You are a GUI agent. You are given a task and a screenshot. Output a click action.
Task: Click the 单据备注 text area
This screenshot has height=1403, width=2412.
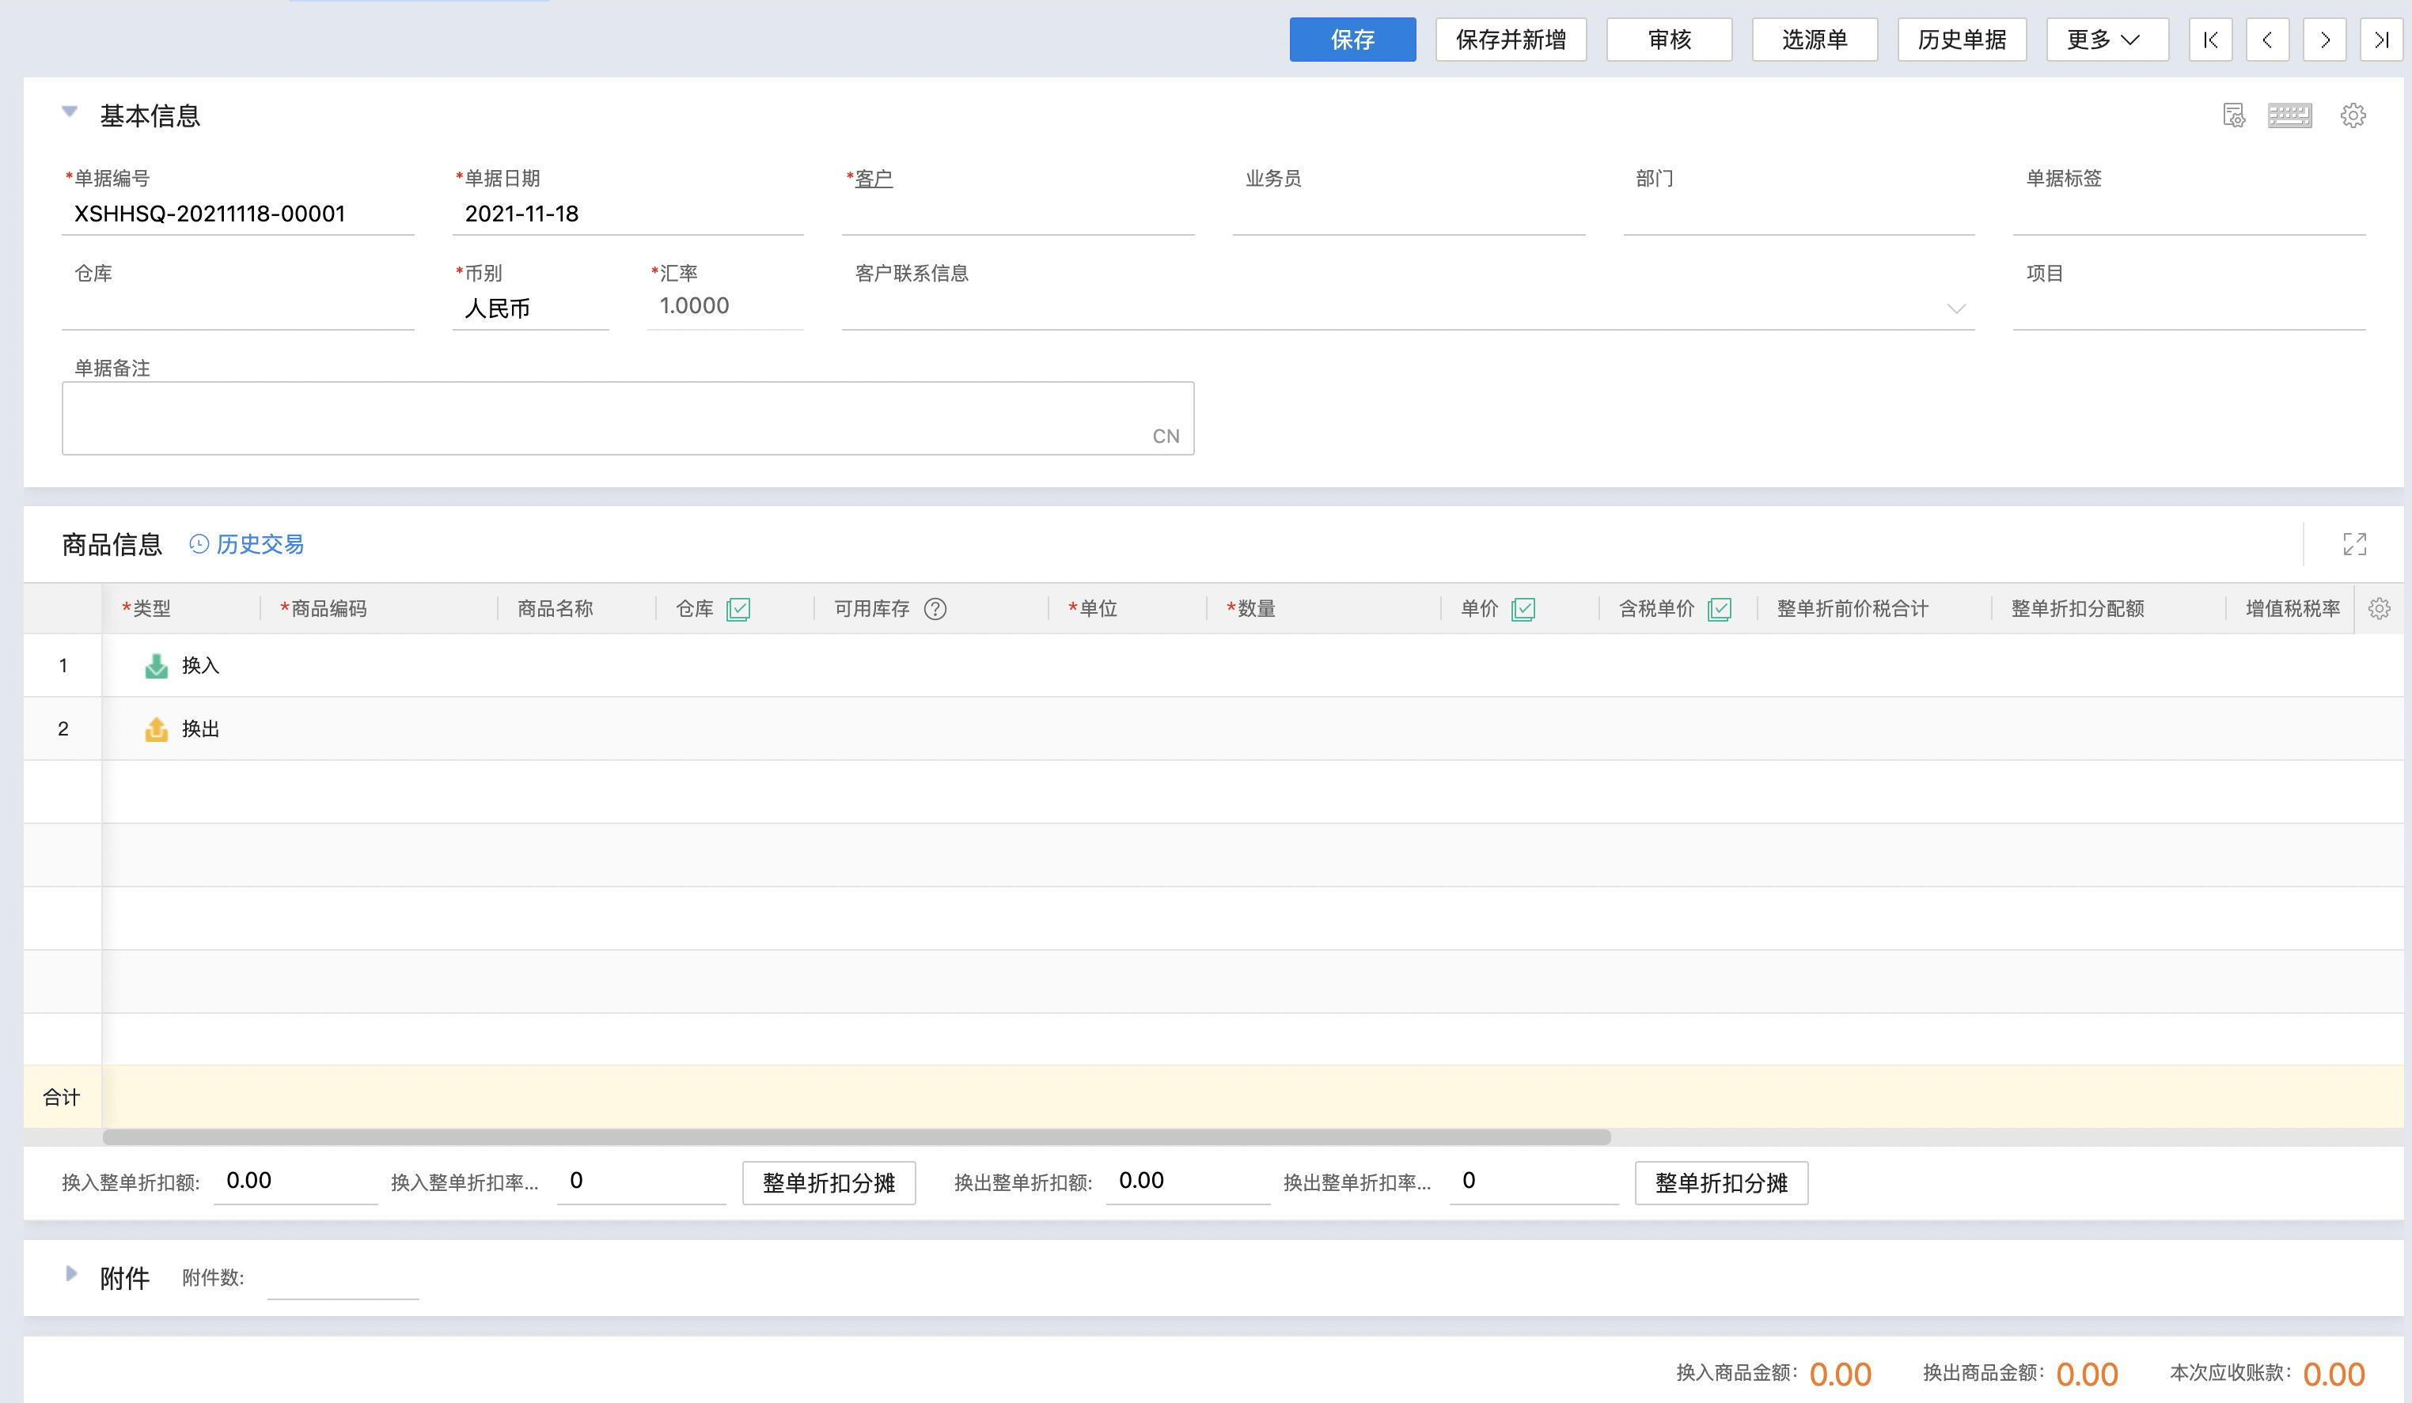click(x=627, y=418)
